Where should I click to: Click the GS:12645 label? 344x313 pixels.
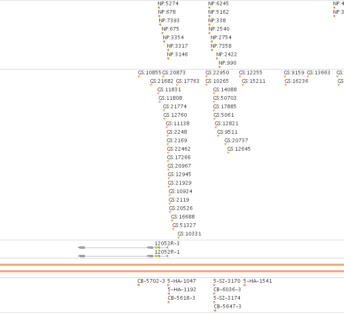(239, 149)
